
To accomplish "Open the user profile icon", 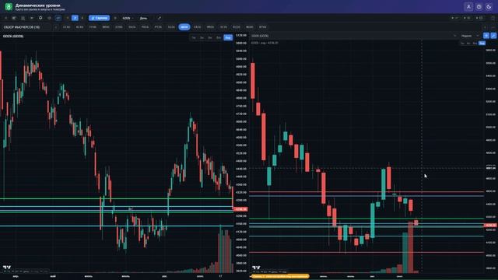I will click(468, 7).
